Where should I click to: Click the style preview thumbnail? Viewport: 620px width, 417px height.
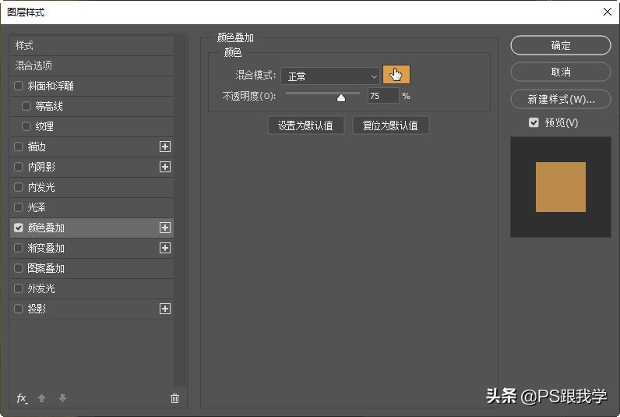pyautogui.click(x=560, y=187)
